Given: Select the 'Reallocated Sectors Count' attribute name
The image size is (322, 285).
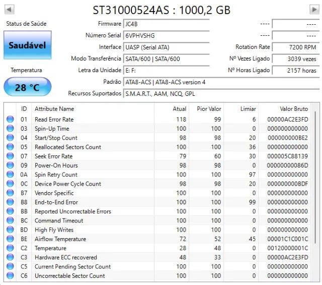Looking at the screenshot, I should point(68,147).
